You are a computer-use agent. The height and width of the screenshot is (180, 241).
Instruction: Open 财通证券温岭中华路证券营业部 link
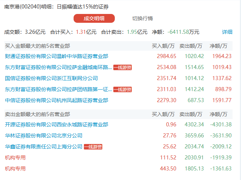pos(57,56)
